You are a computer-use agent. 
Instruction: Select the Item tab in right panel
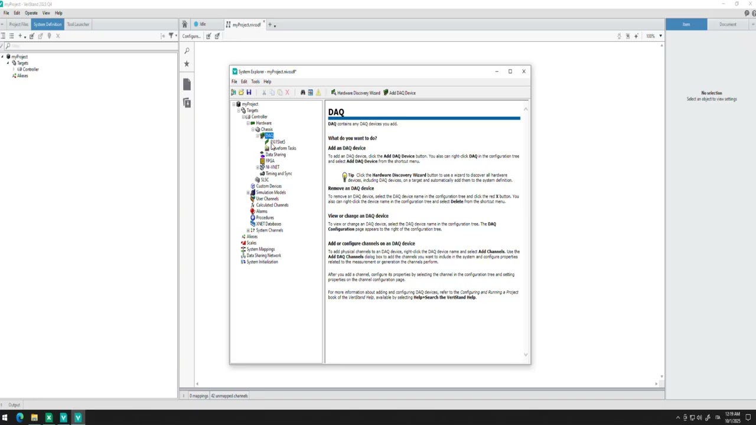(x=686, y=24)
